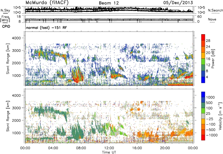Image resolution: width=223 pixels, height=154 pixels.
Task: Click the Time UT axis title
Action: pos(109,152)
